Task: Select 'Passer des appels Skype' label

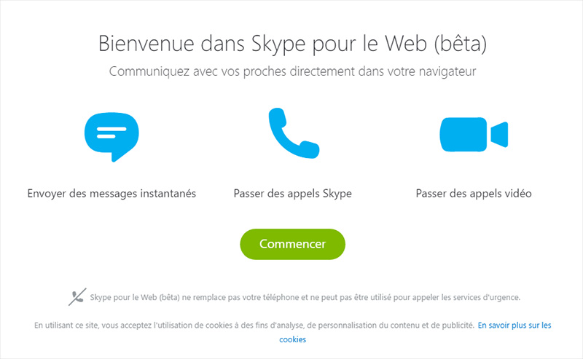Action: (x=292, y=194)
